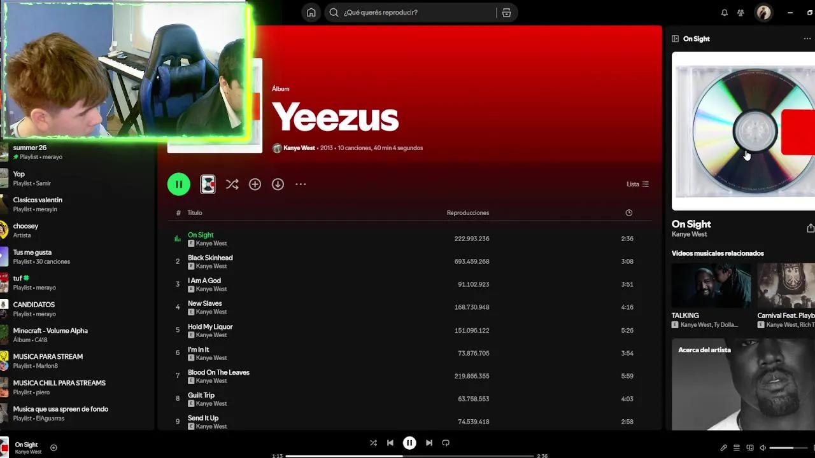Click On Sight title in bottom player bar
Viewport: 815px width, 458px height.
point(26,445)
